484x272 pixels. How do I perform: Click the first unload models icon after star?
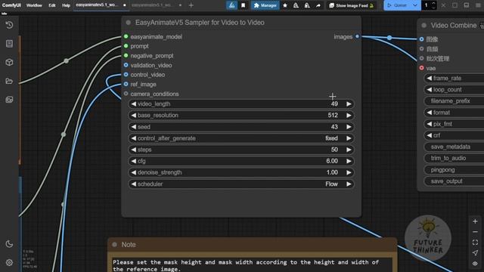coord(296,5)
